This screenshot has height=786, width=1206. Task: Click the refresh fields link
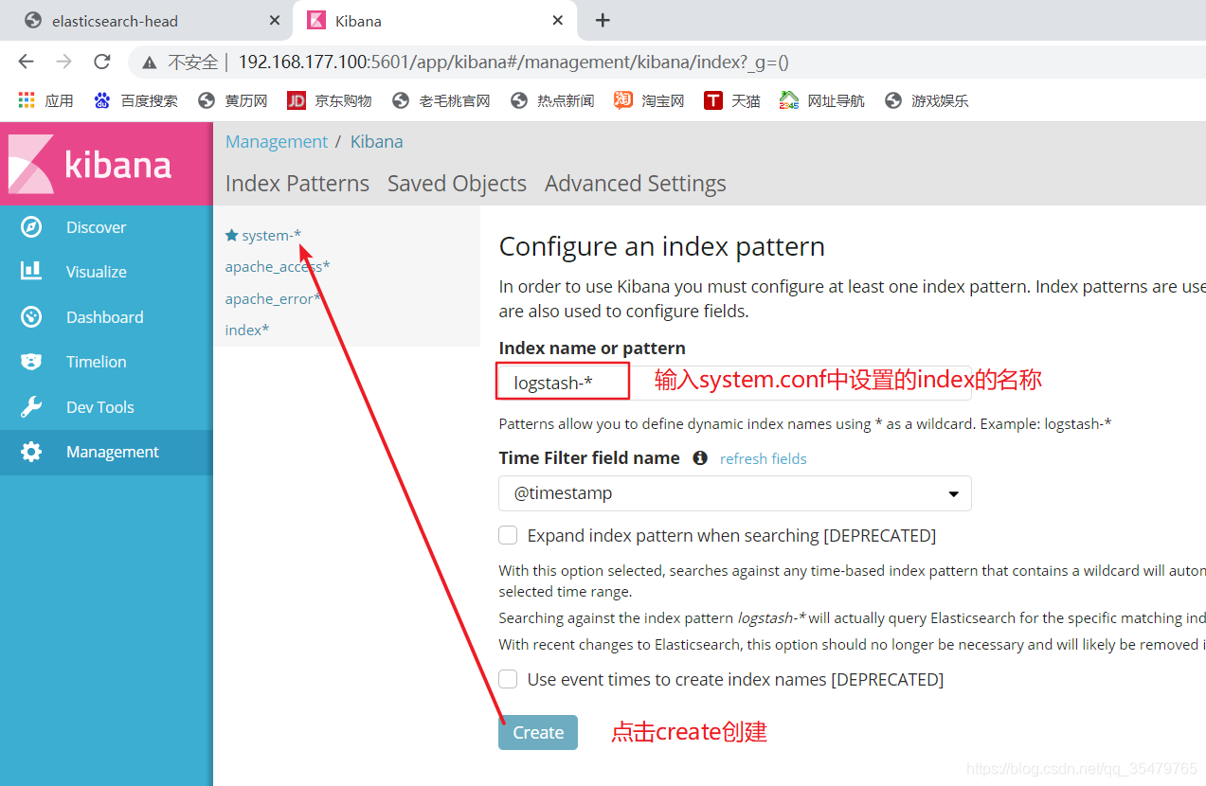[764, 458]
